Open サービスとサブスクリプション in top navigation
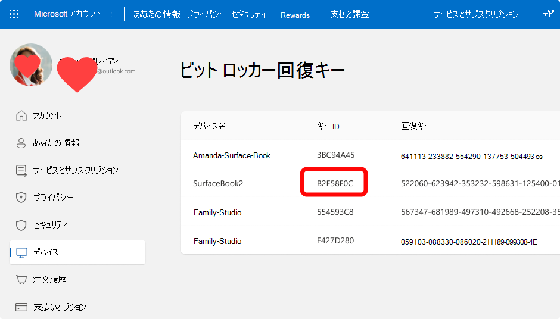The image size is (560, 319). tap(476, 14)
